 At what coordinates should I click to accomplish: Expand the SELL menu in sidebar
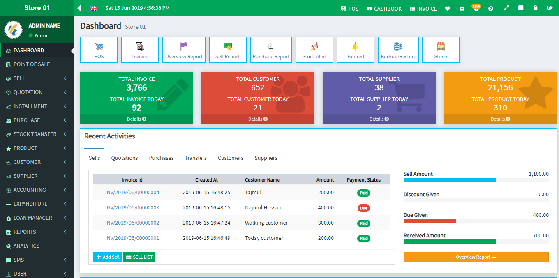(x=37, y=78)
